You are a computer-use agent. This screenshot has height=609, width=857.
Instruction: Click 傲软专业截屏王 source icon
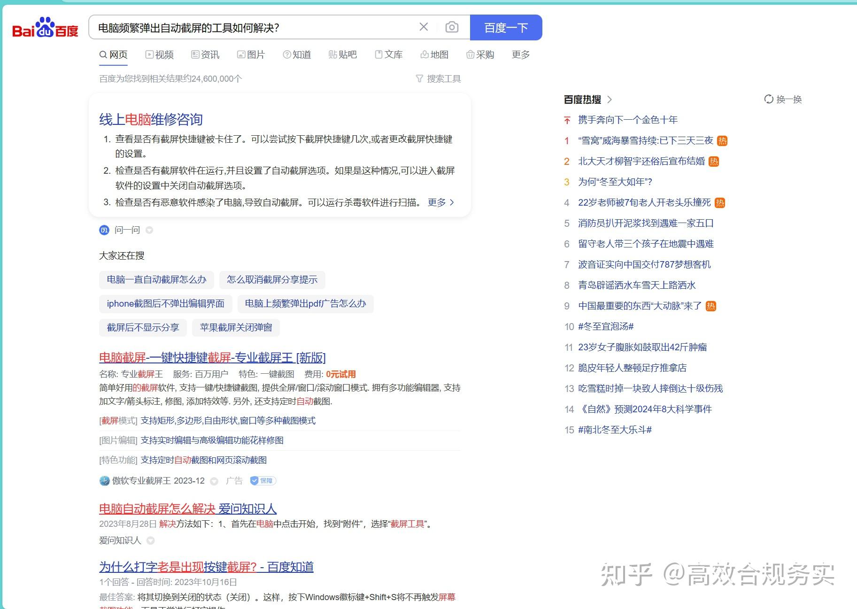[104, 481]
